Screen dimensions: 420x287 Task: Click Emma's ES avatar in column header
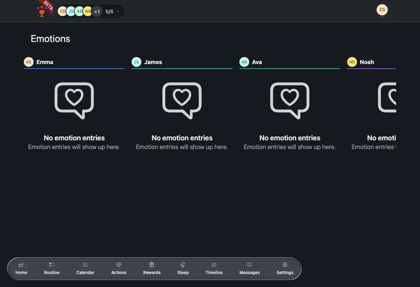point(29,62)
